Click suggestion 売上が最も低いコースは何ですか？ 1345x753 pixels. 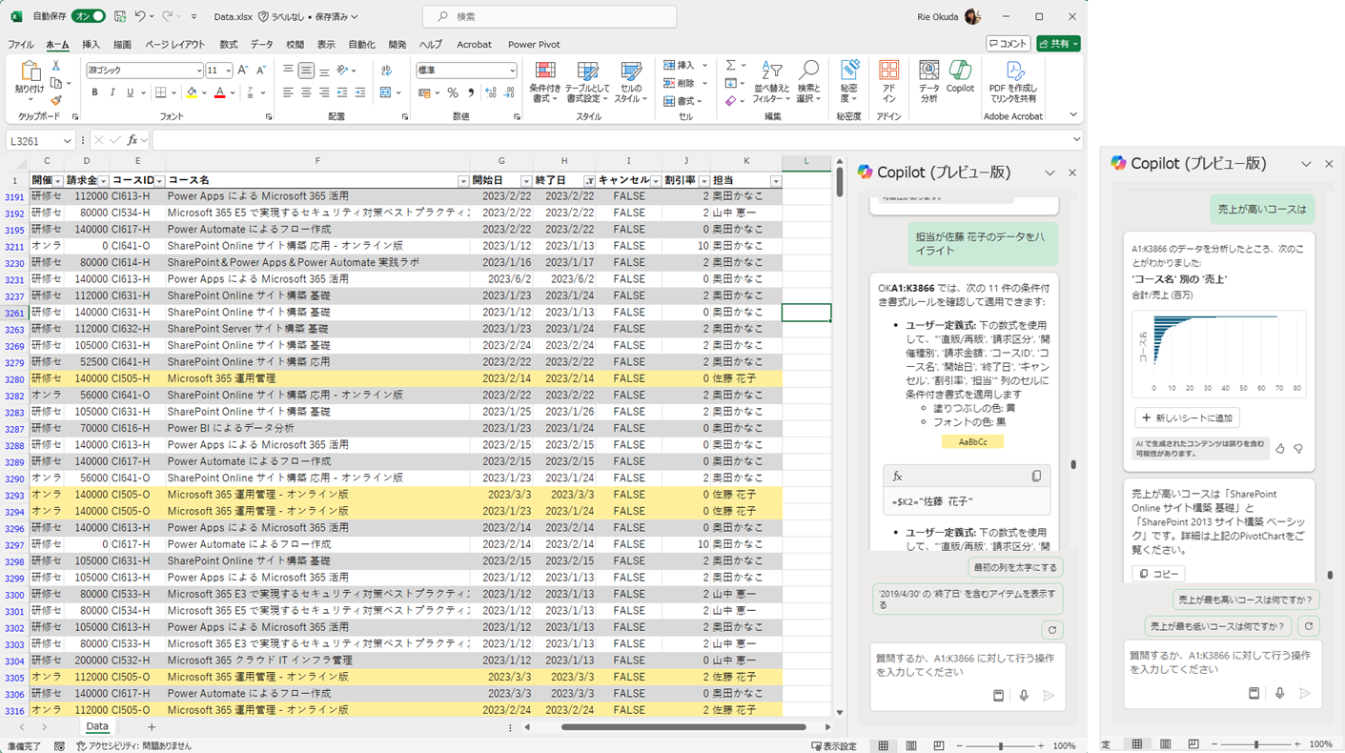[x=1217, y=626]
